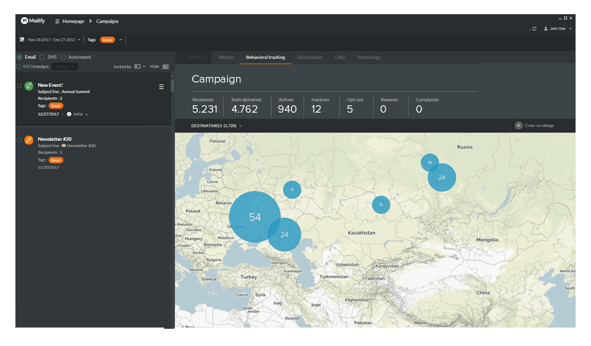Screen dimensions: 591x346
Task: Open the Behavioral tracking tab
Action: click(x=266, y=57)
